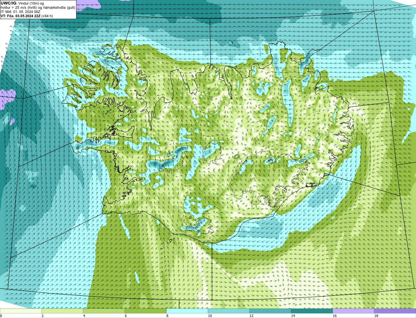This screenshot has height=318, width=416.
Task: Click the 'UWC/IG: Vindur (10m) og' title line
Action: pyautogui.click(x=22, y=3)
